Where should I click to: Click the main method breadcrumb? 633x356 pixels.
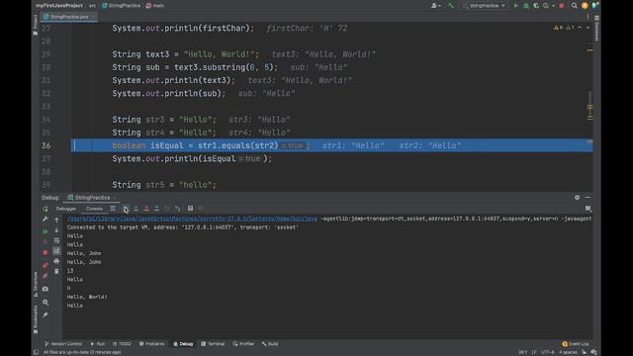155,6
